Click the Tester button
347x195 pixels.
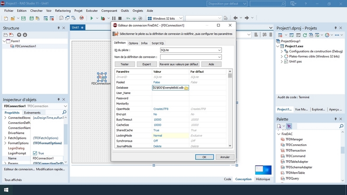124,64
